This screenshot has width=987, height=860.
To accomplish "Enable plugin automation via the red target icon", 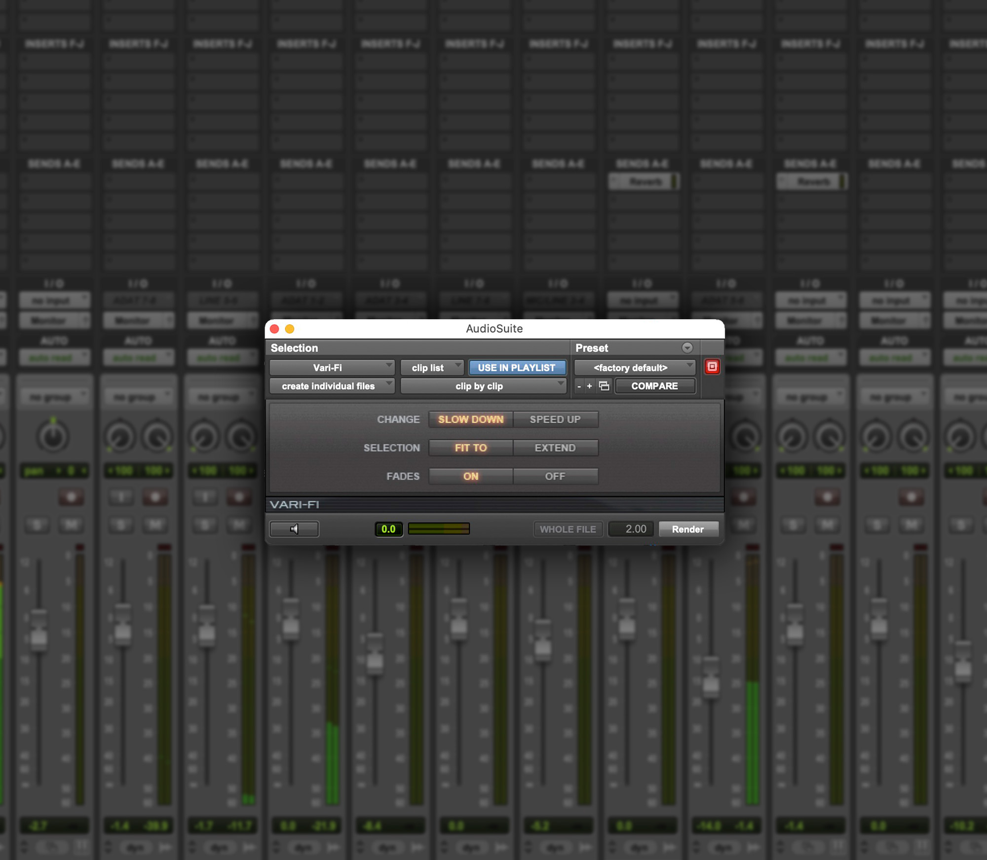I will pos(712,366).
